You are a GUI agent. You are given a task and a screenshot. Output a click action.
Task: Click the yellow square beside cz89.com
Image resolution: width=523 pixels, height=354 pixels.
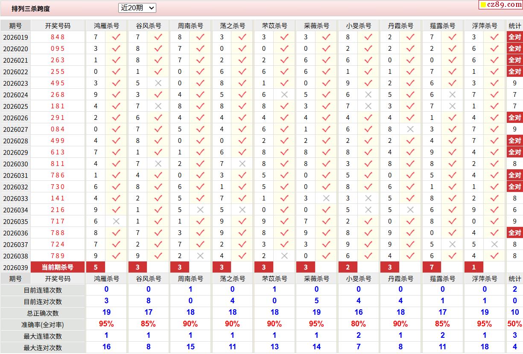(483, 5)
